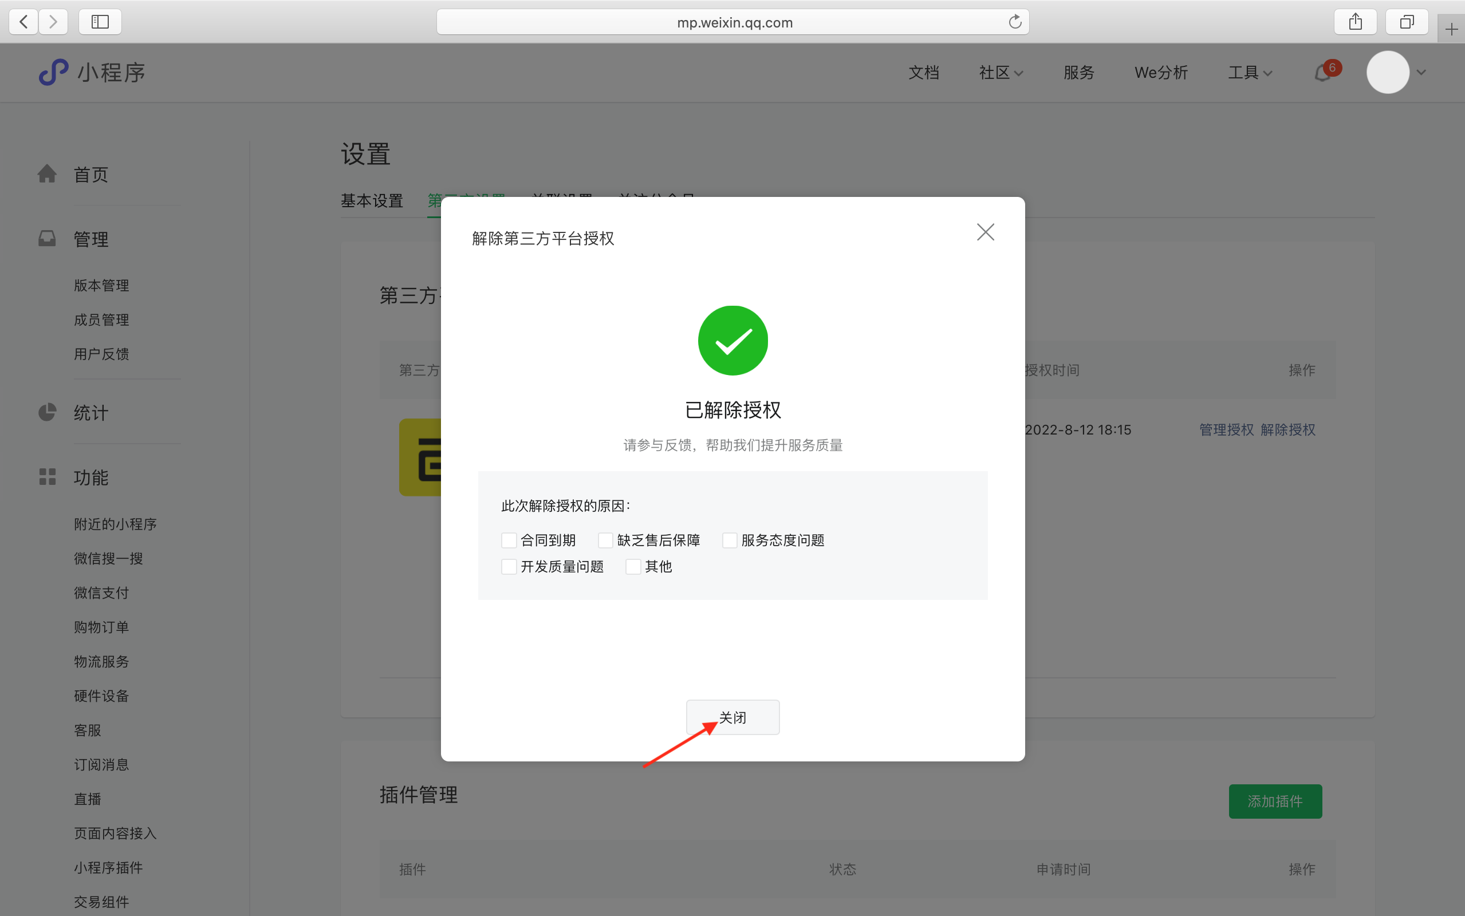The width and height of the screenshot is (1465, 916).
Task: Click the pie chart icon beside 统计
Action: (x=48, y=412)
